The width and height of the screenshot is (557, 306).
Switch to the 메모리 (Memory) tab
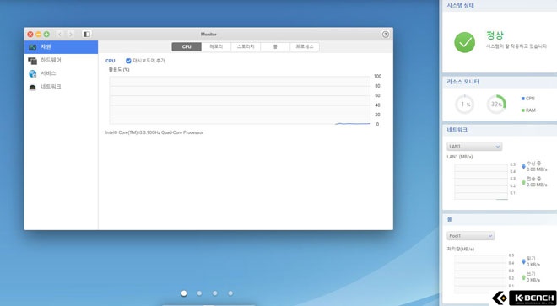(x=216, y=47)
